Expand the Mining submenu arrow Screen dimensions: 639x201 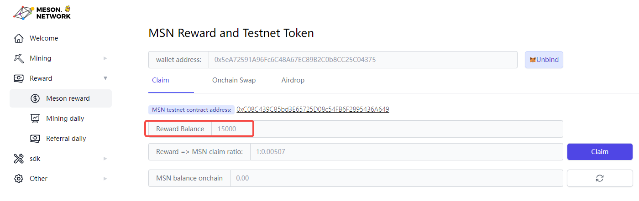coord(105,58)
